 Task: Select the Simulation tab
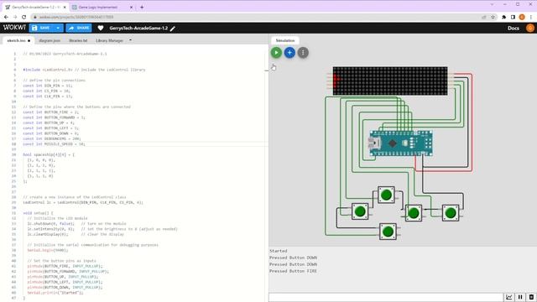coord(285,40)
